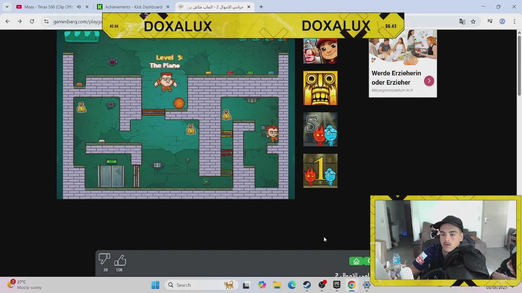The width and height of the screenshot is (522, 293).
Task: Click the translate page icon
Action: click(462, 22)
